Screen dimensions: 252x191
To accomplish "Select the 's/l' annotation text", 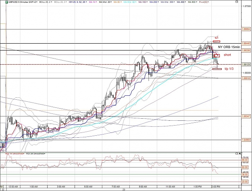I will 217,38.
